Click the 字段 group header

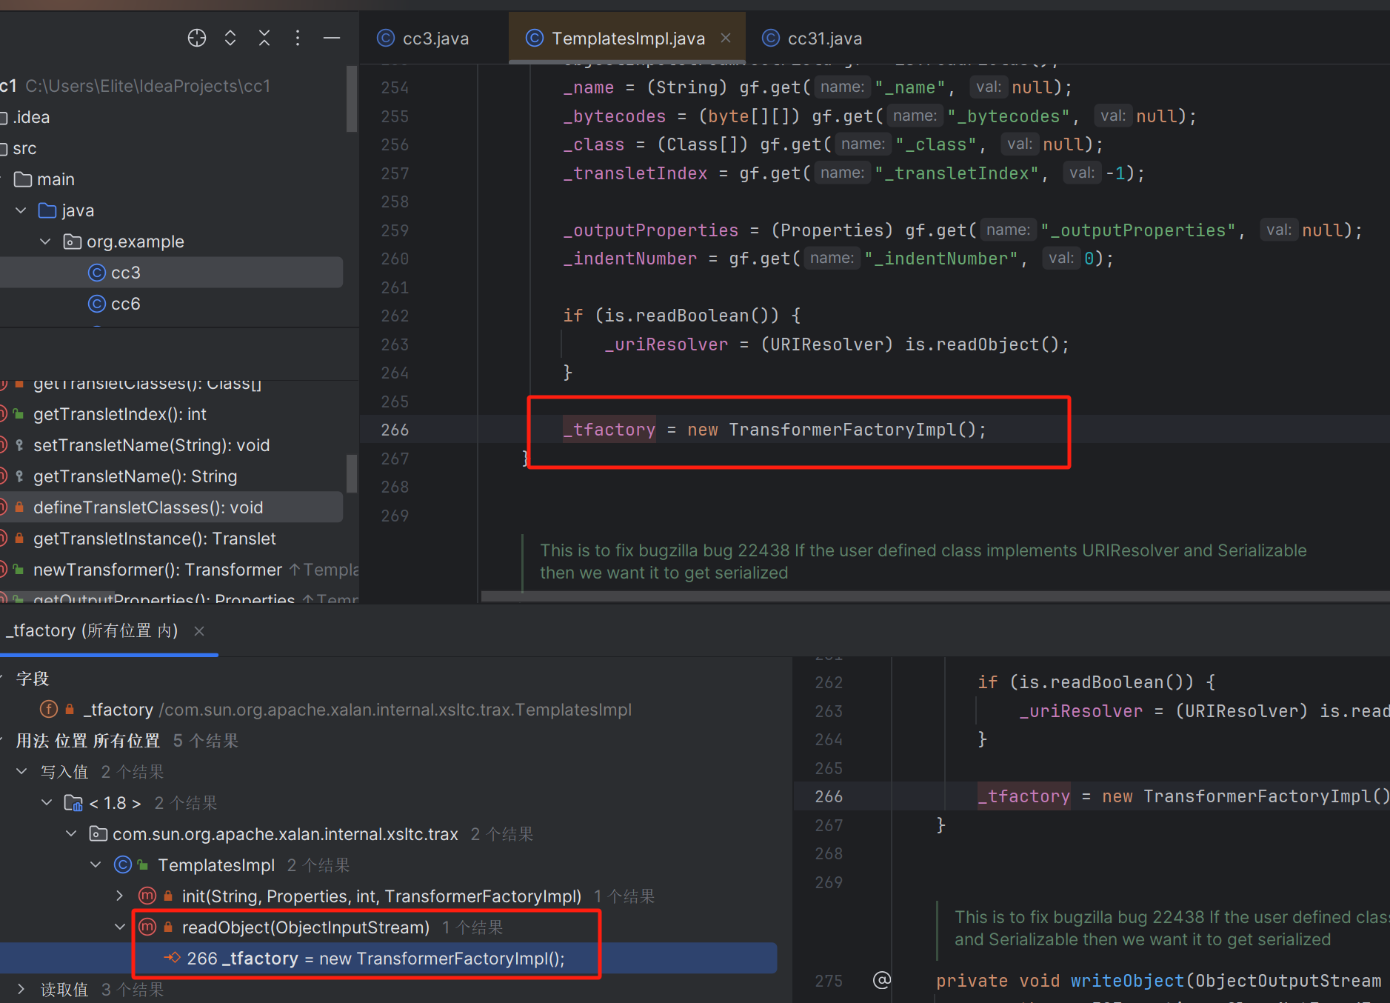[33, 679]
